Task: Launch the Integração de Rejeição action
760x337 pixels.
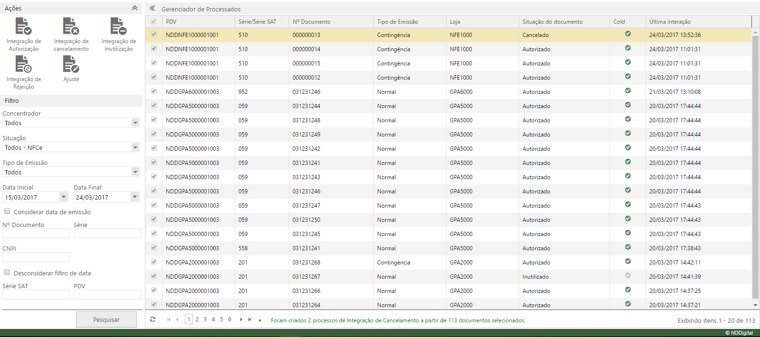Action: [23, 64]
